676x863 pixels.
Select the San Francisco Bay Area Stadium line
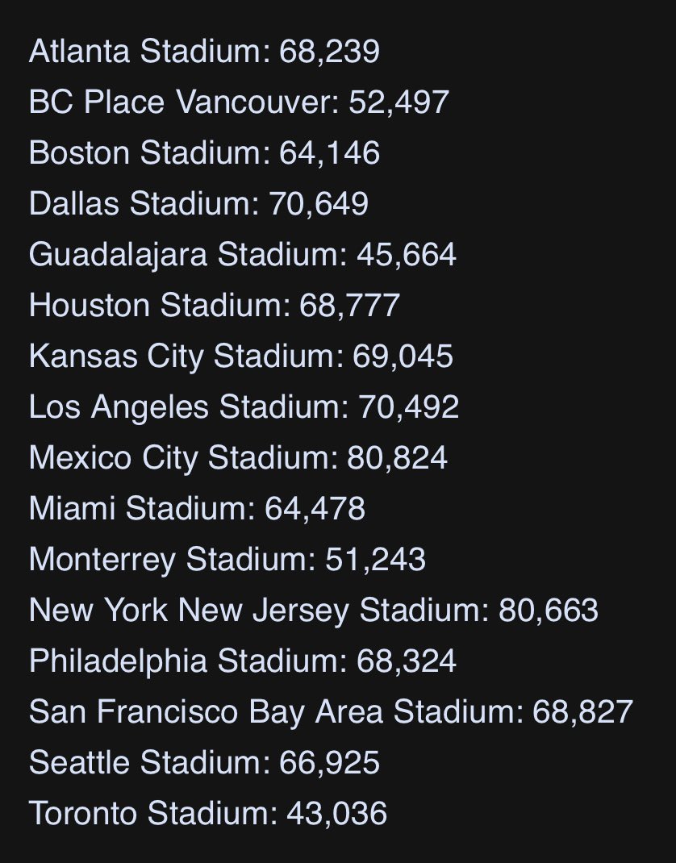point(331,712)
